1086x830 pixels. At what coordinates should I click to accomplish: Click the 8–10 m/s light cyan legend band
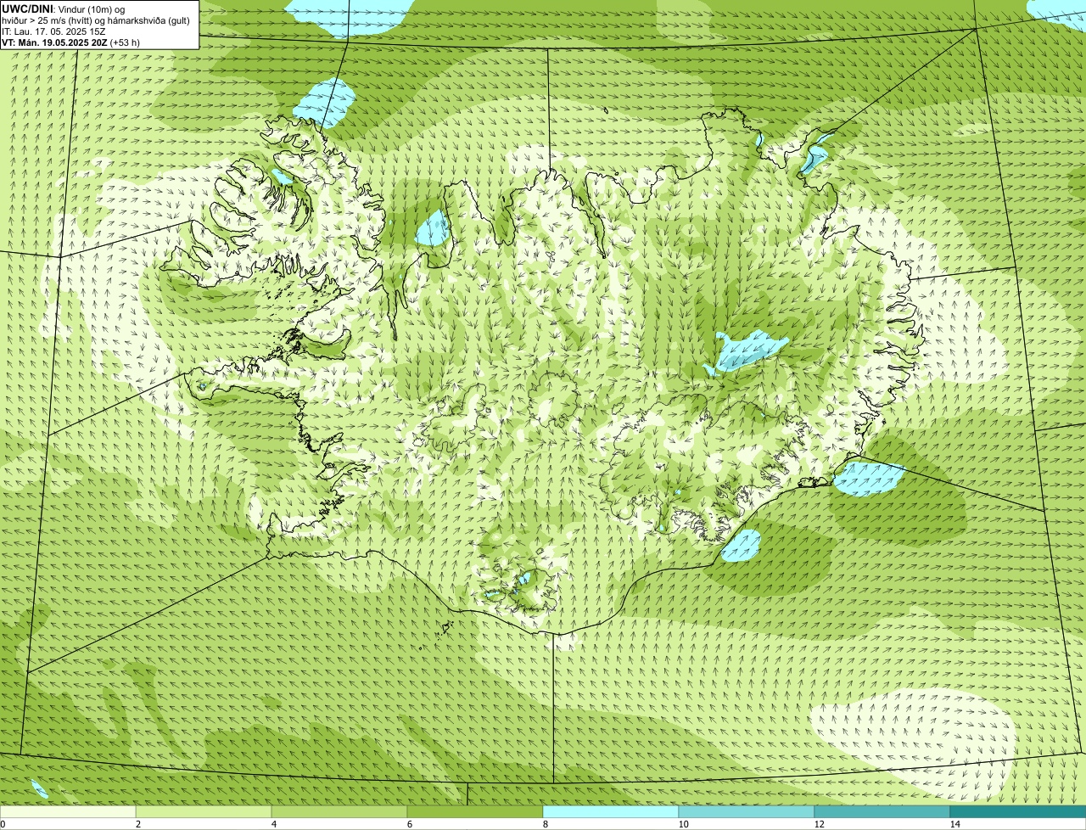(611, 811)
